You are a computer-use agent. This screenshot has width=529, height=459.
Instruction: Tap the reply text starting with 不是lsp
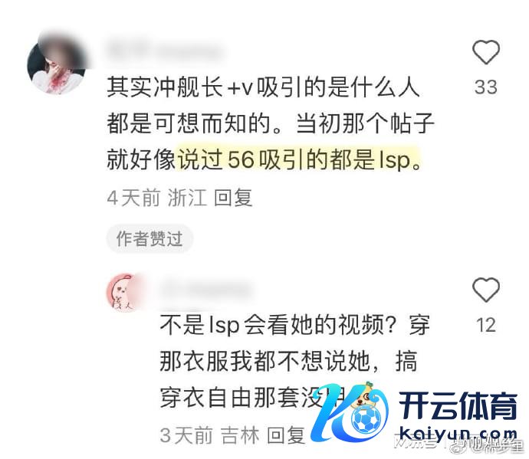pyautogui.click(x=295, y=362)
